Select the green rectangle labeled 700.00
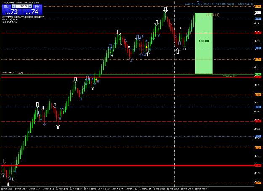The height and width of the screenshot is (191, 263). coord(204,43)
